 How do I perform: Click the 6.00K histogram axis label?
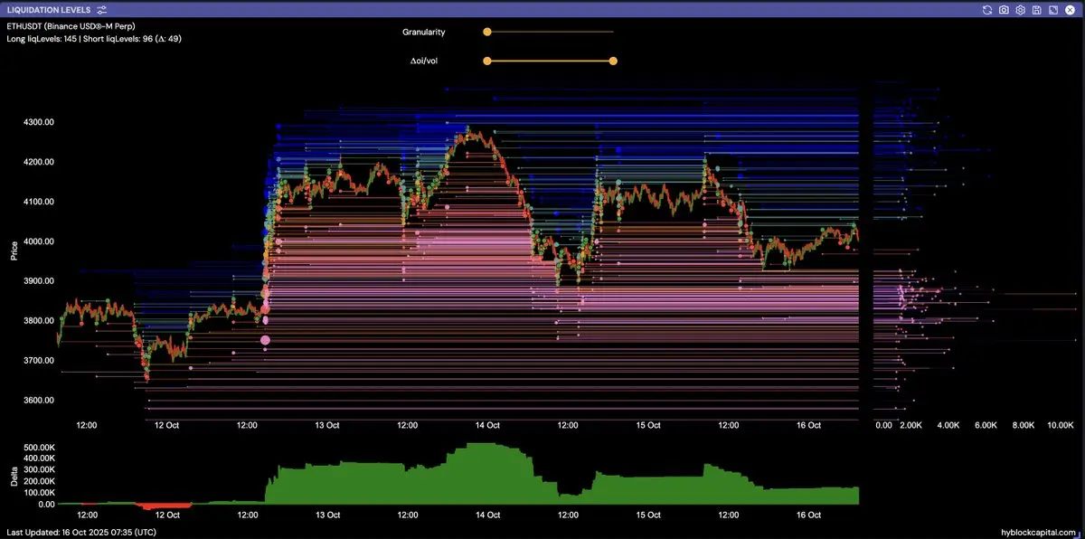pos(986,425)
